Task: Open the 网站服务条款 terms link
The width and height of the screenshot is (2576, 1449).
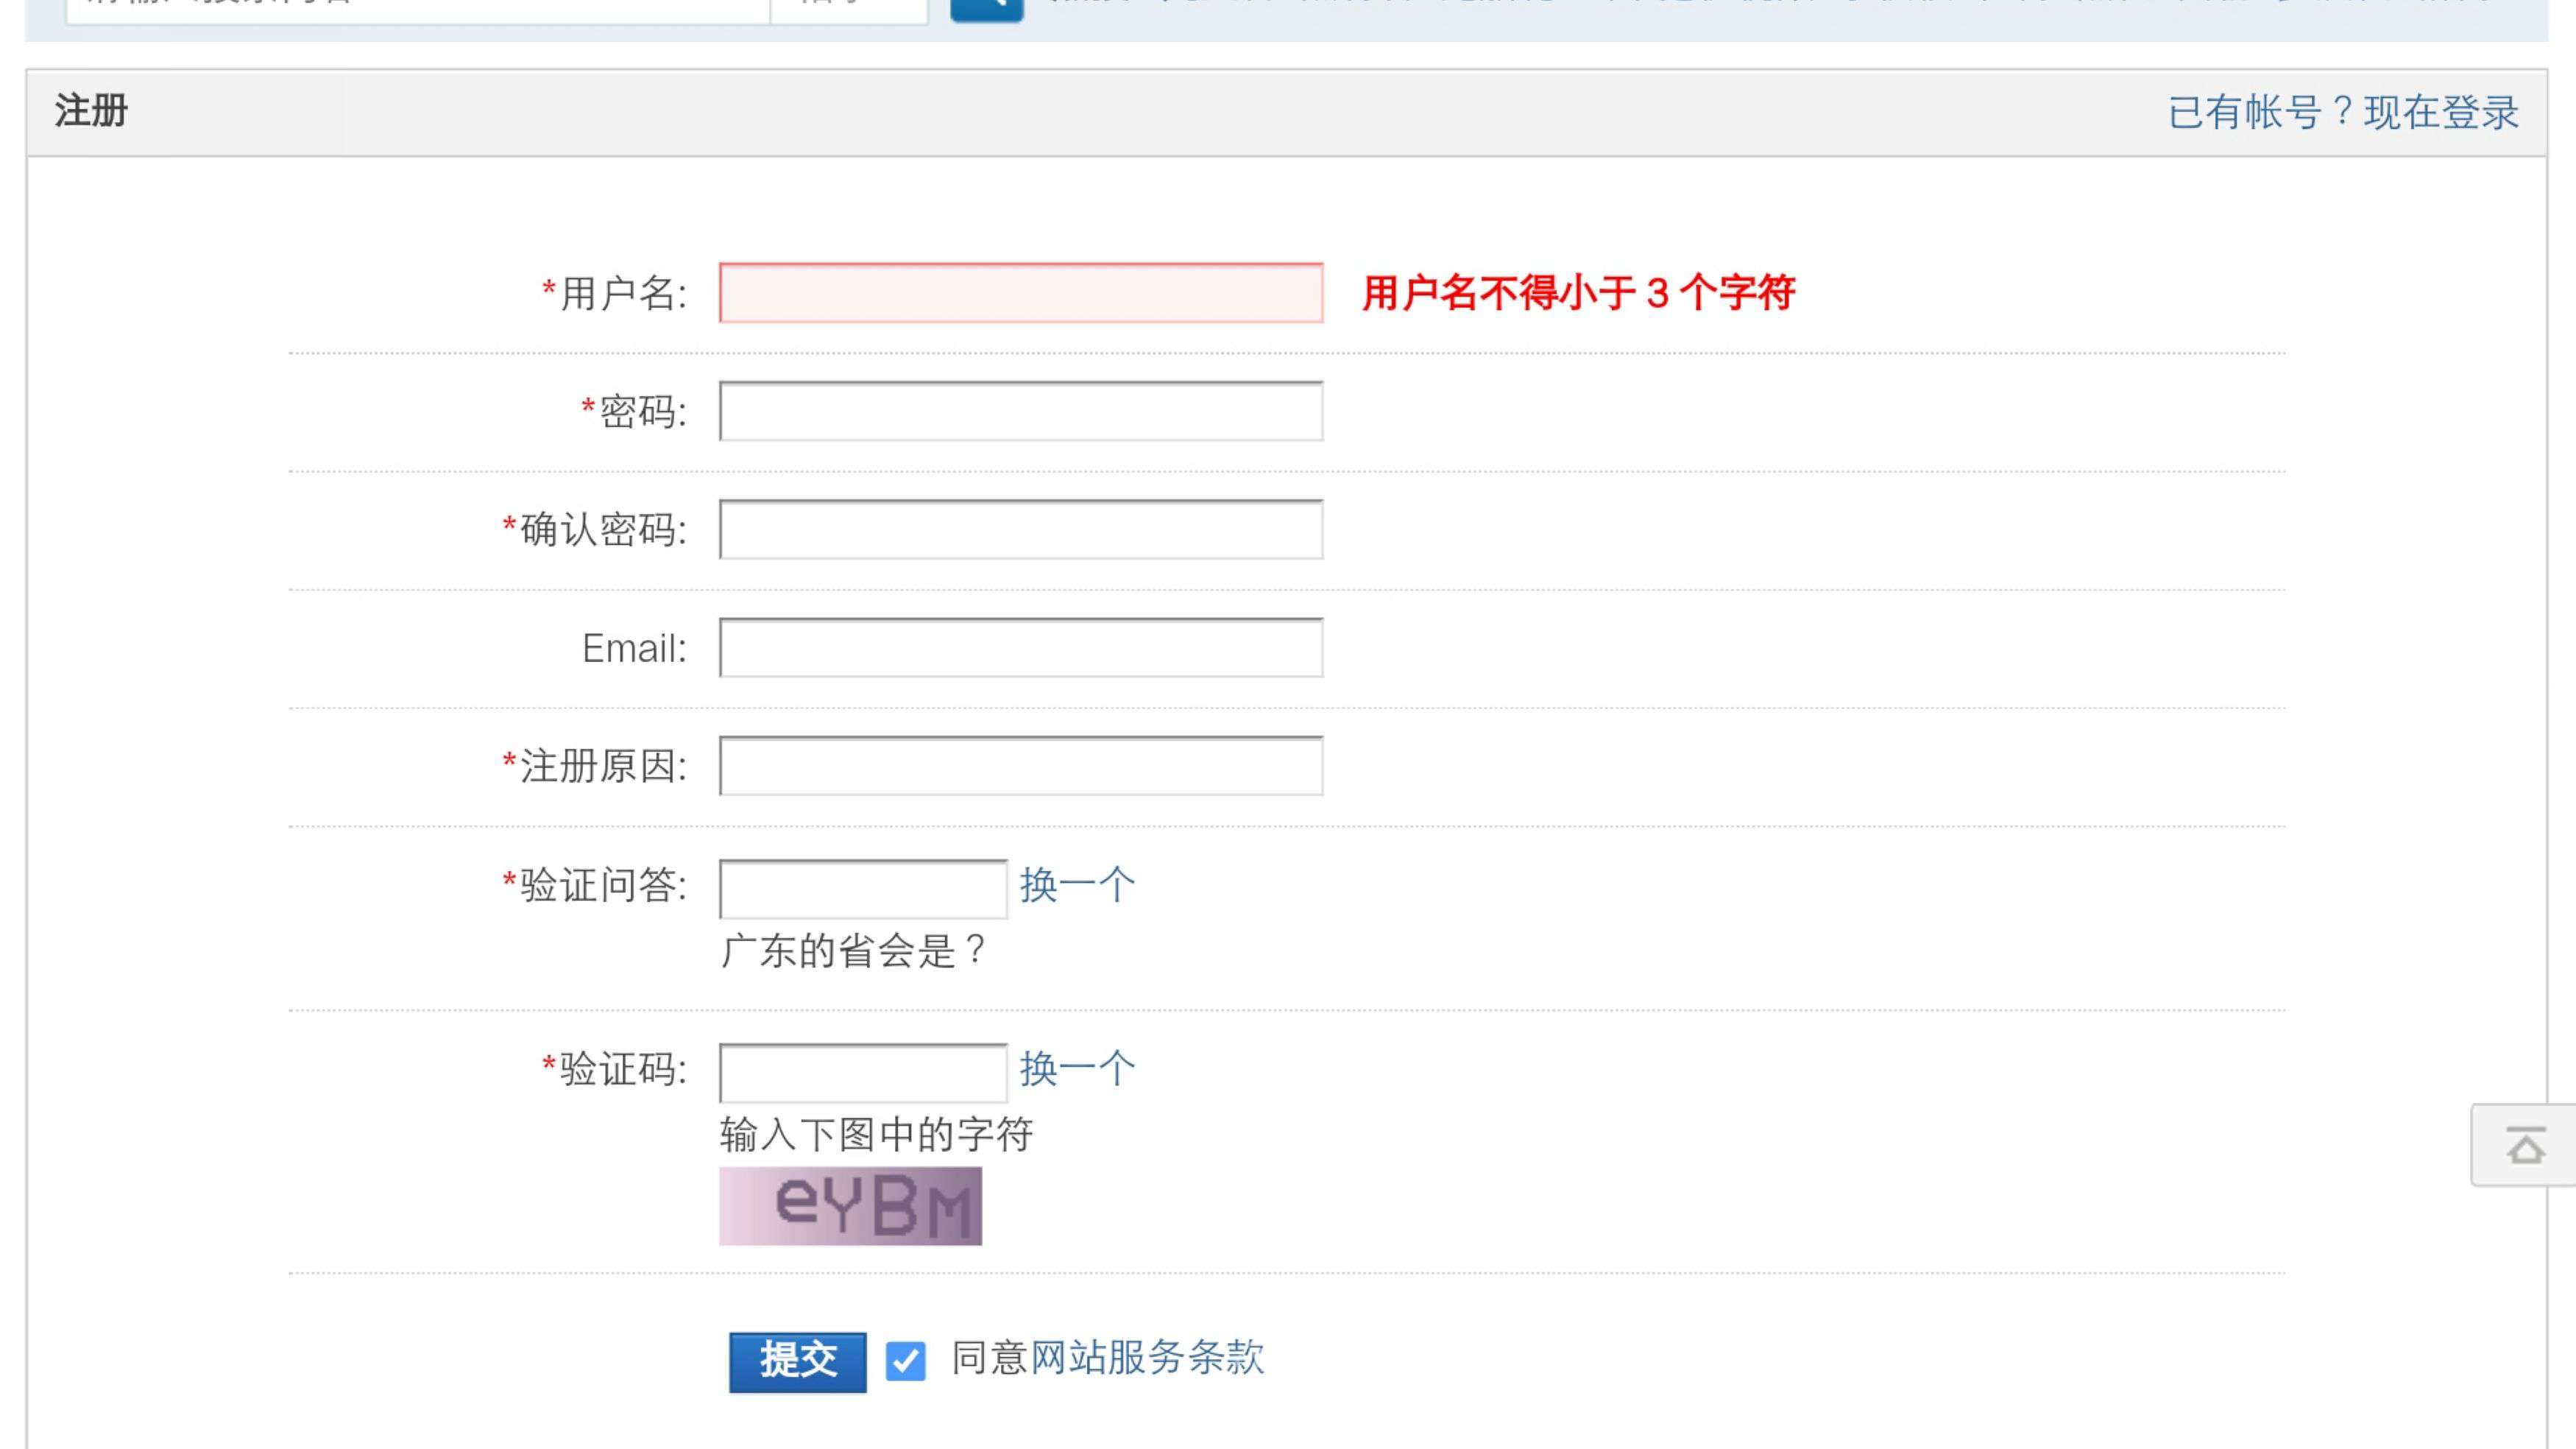Action: coord(1147,1358)
